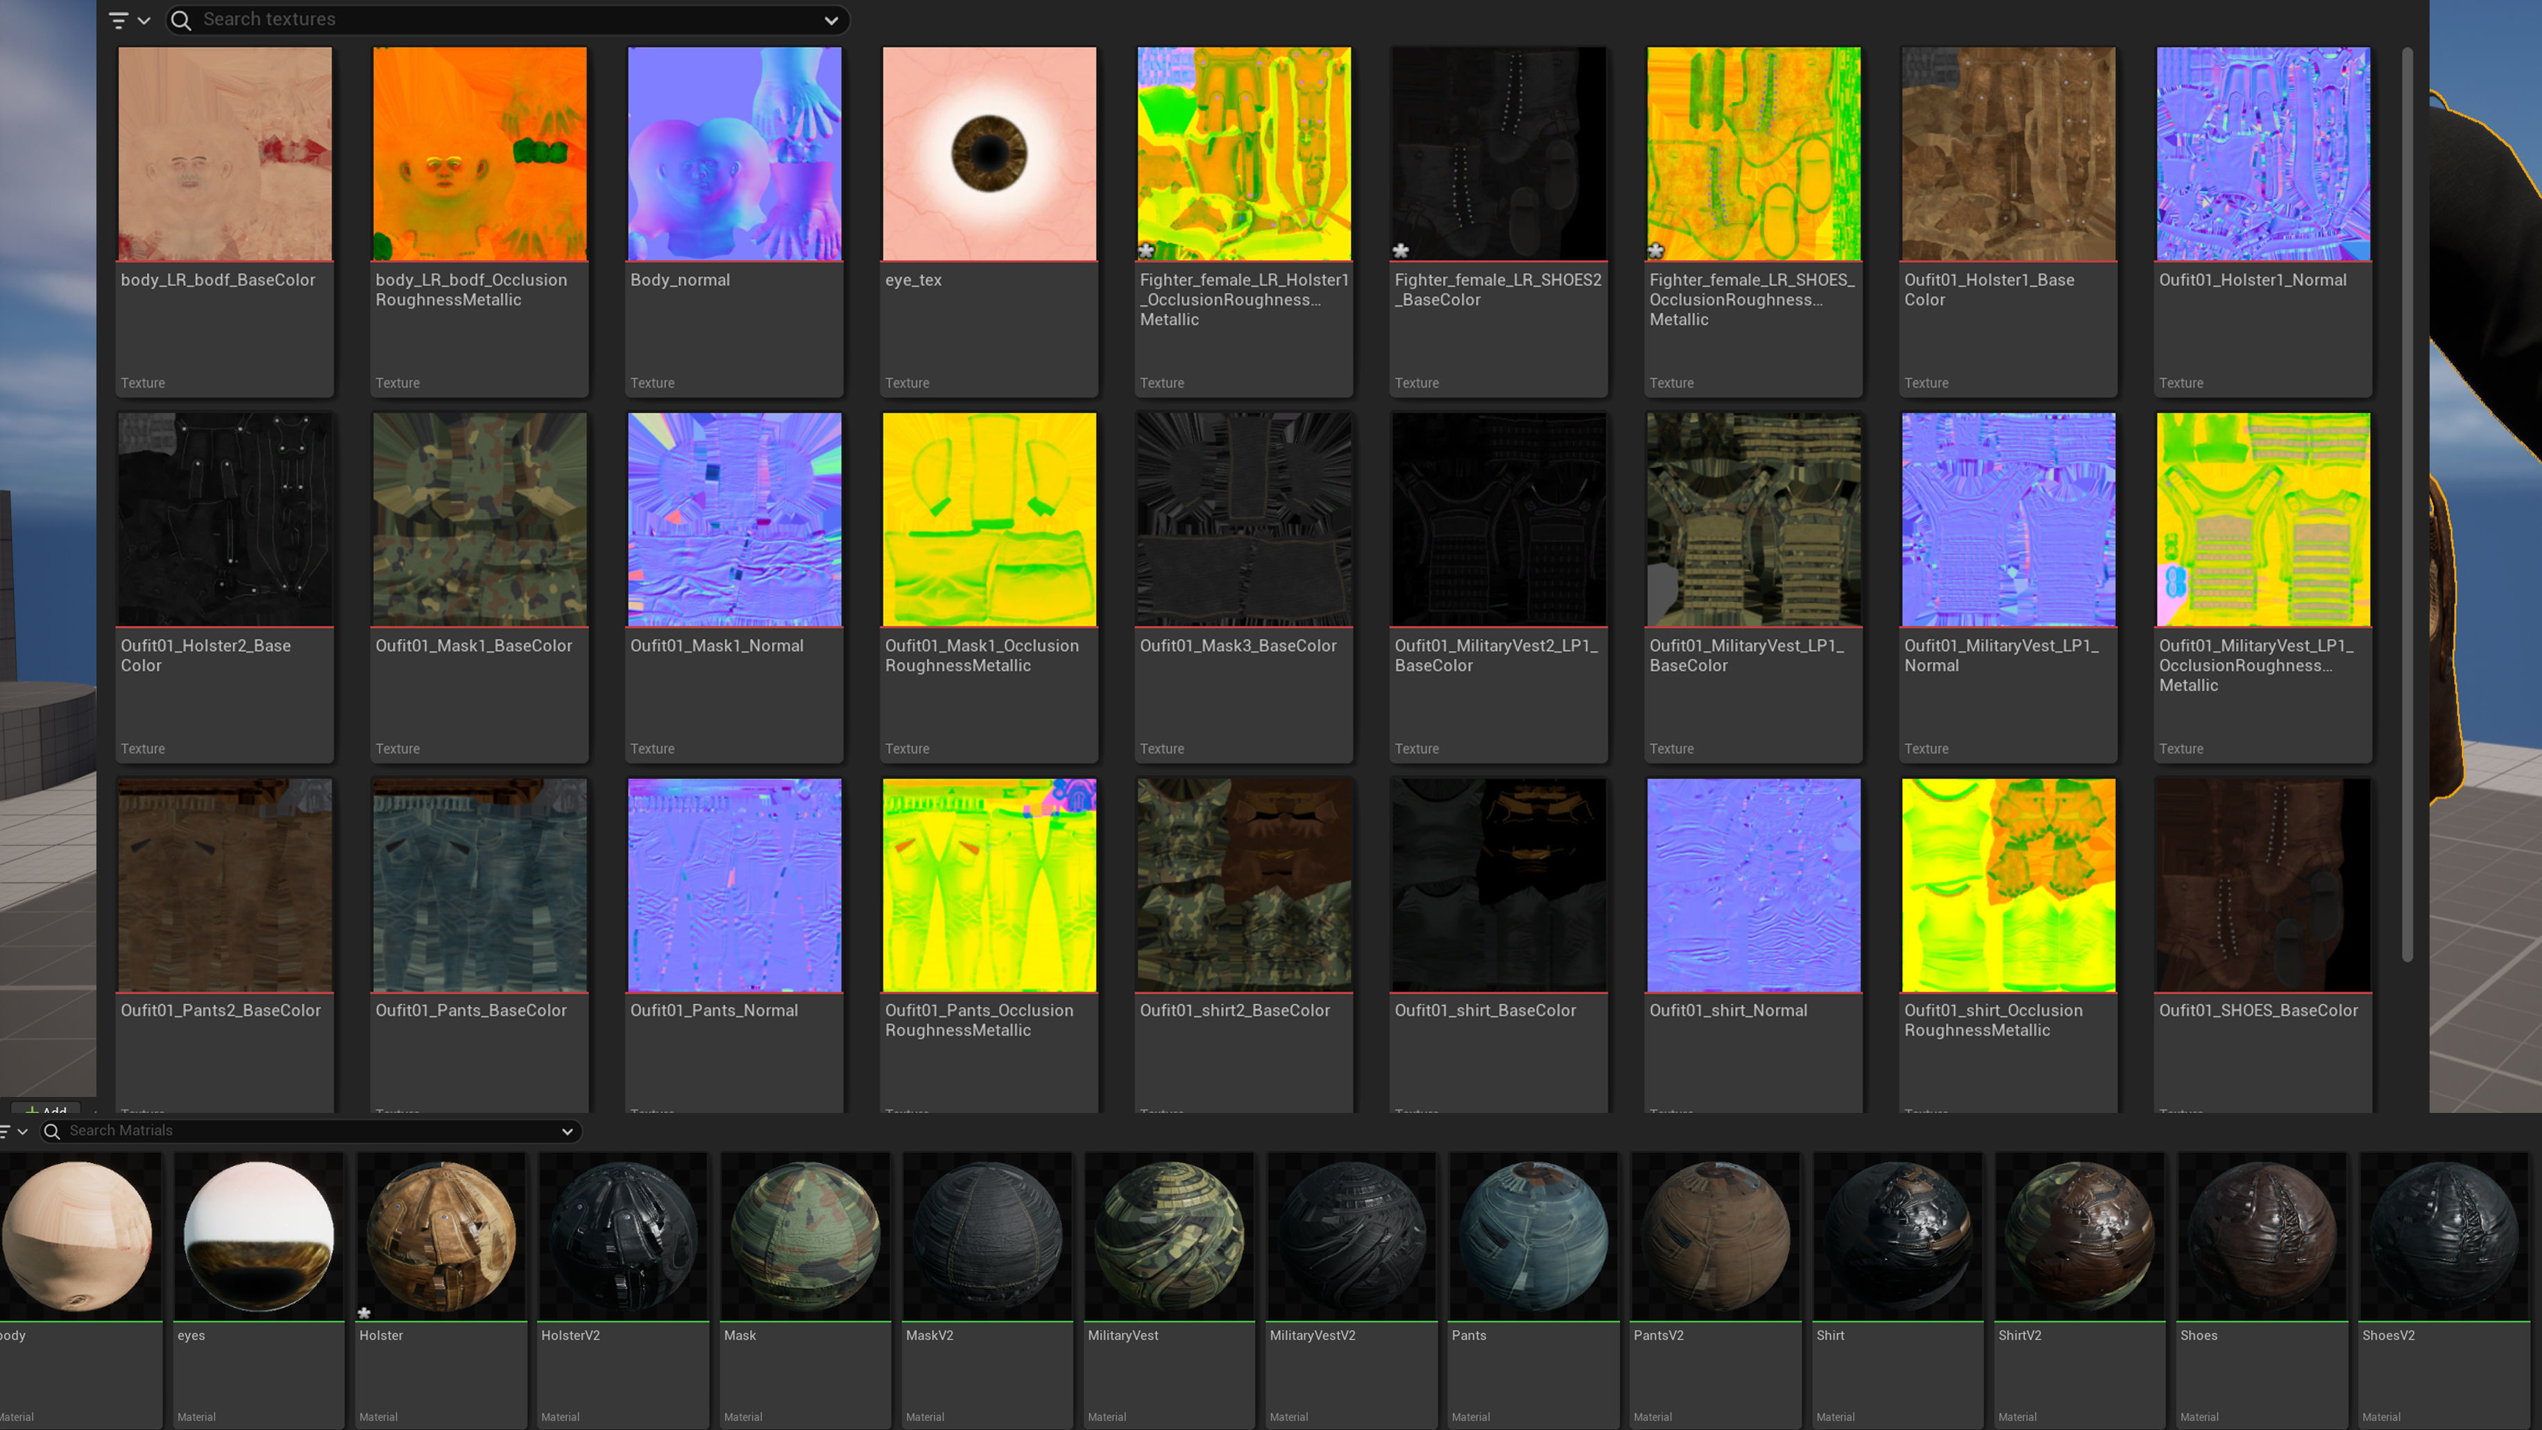
Task: Select the PantsV2 material sphere
Action: tap(1715, 1236)
